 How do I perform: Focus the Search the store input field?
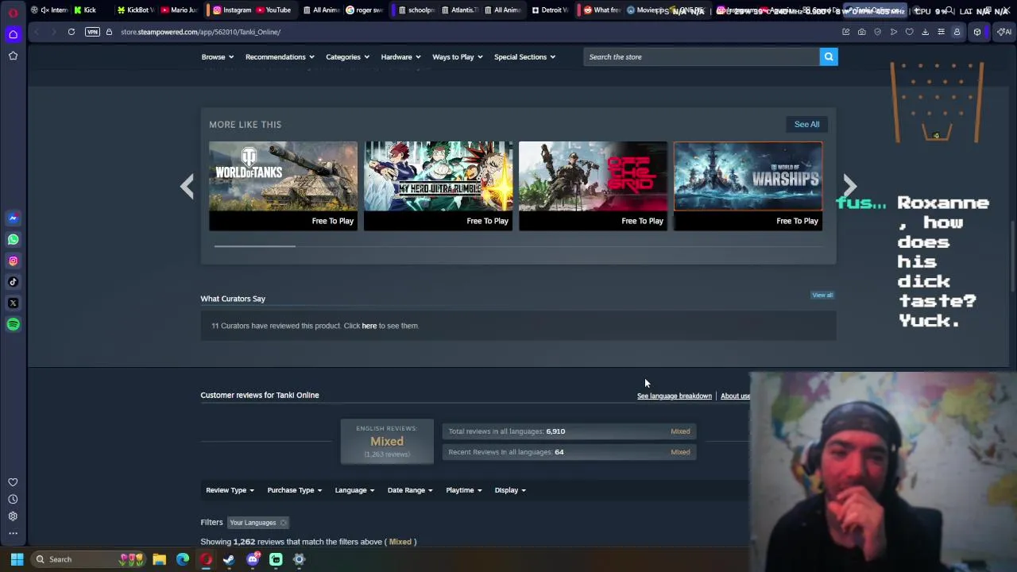(702, 56)
